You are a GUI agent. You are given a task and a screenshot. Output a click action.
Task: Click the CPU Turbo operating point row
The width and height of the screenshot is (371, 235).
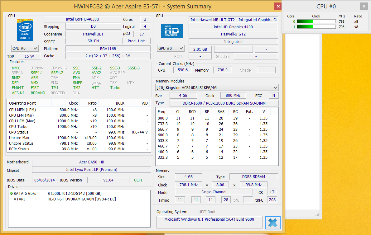(79, 127)
